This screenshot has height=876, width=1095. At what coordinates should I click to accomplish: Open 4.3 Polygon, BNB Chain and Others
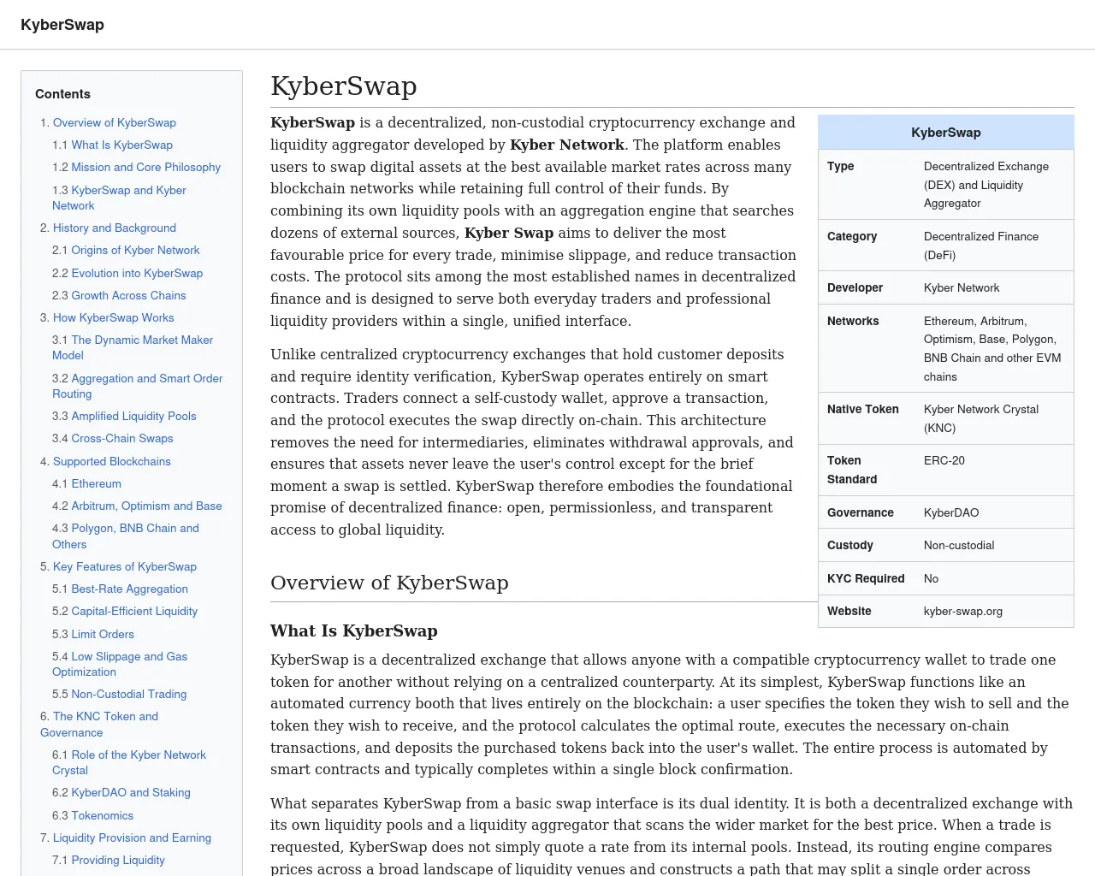click(x=126, y=536)
